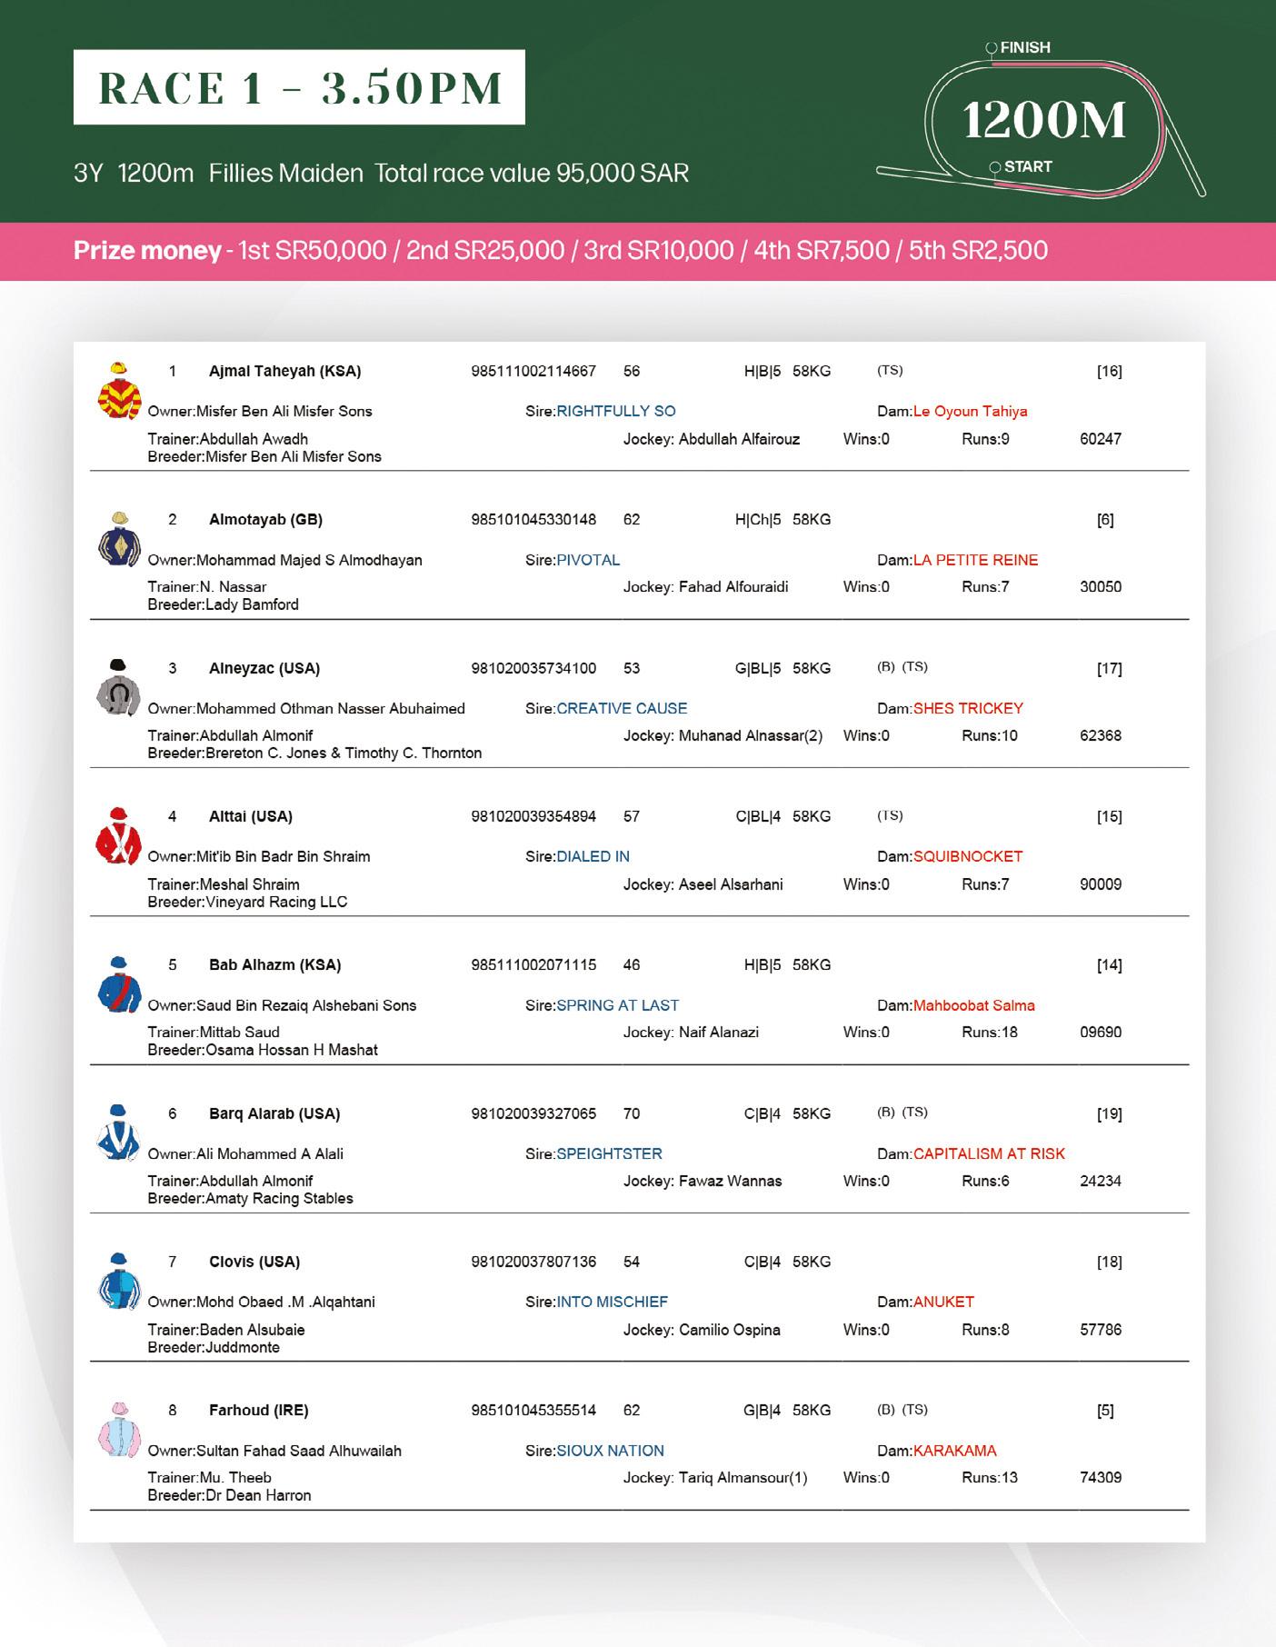Screen dimensions: 1276x1647
Task: Choose the red silks with white cross-belts for Alttai
Action: pos(119,836)
